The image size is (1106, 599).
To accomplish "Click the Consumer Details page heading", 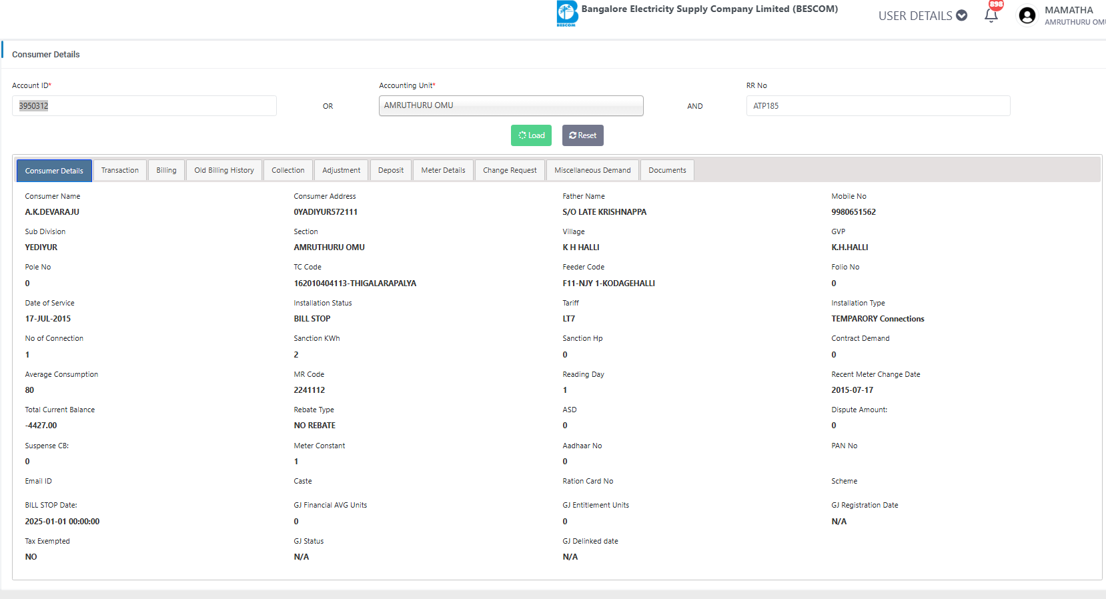I will (46, 55).
